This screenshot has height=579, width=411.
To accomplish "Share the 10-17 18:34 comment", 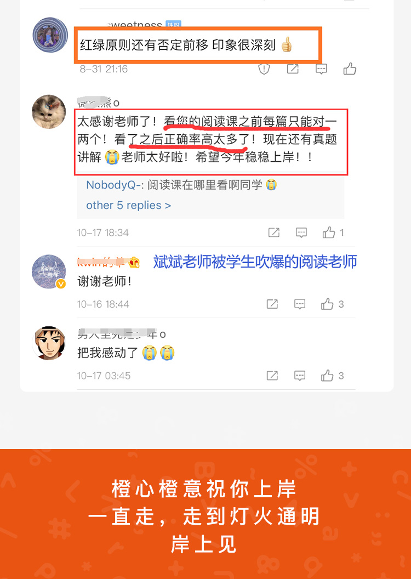I will (x=274, y=232).
